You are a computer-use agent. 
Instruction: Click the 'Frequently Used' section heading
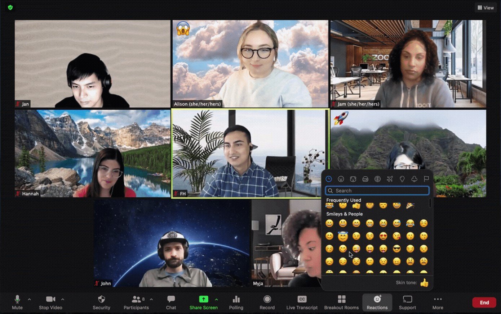click(343, 200)
